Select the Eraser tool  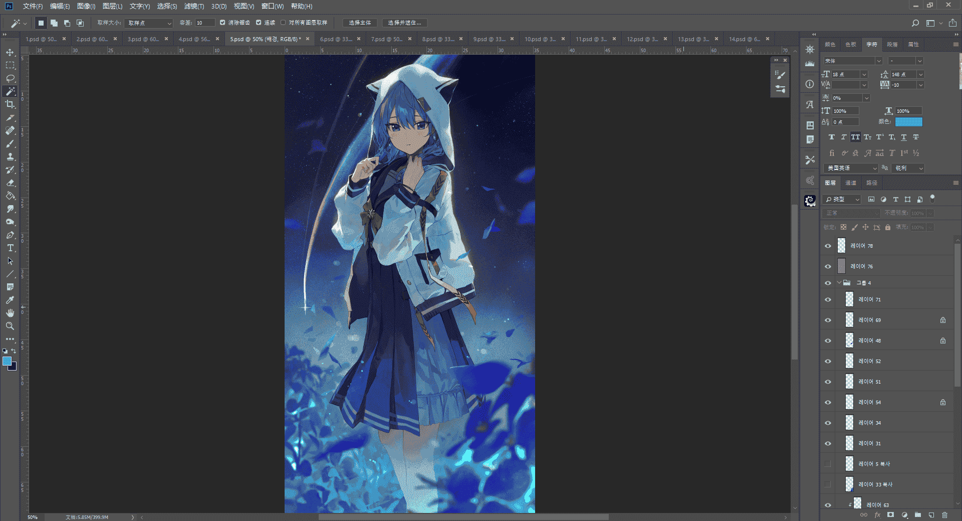point(10,183)
